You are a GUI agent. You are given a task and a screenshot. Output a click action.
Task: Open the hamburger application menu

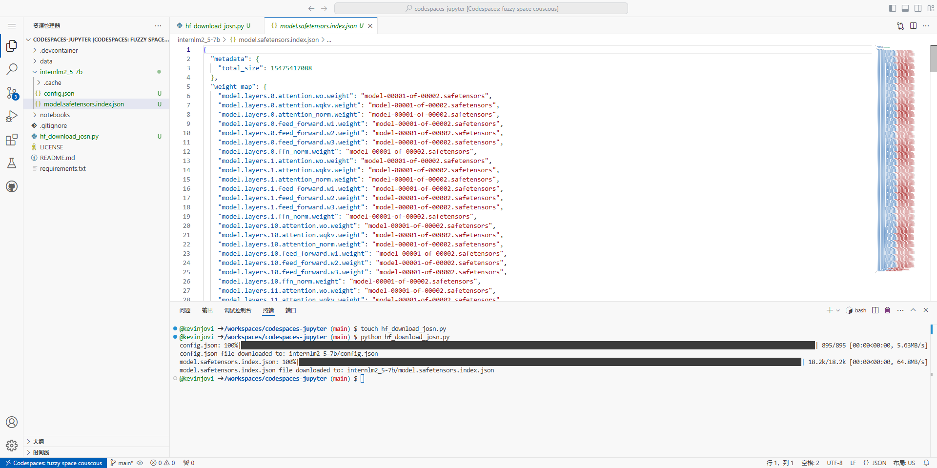(12, 26)
